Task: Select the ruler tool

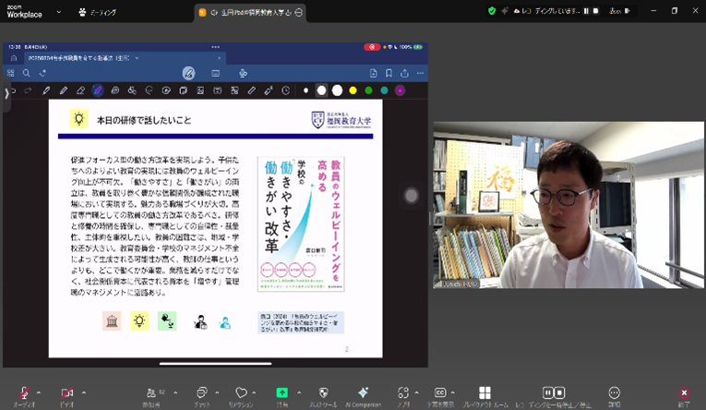Action: tap(252, 90)
